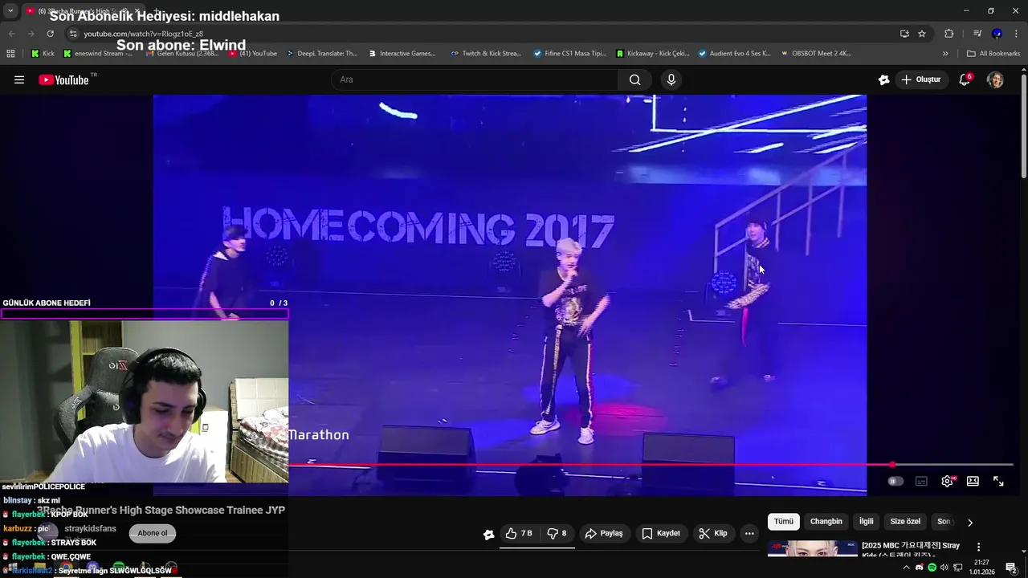The image size is (1028, 578).
Task: Open the Chrome extensions puzzle icon
Action: 948,34
